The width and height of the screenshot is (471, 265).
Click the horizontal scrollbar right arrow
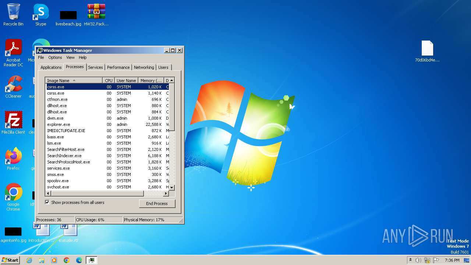coord(166,194)
